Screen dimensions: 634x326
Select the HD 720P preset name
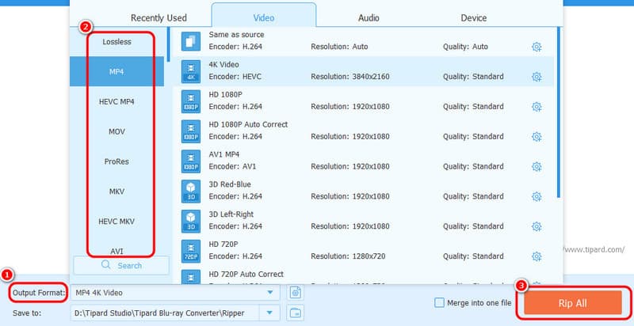pos(223,244)
